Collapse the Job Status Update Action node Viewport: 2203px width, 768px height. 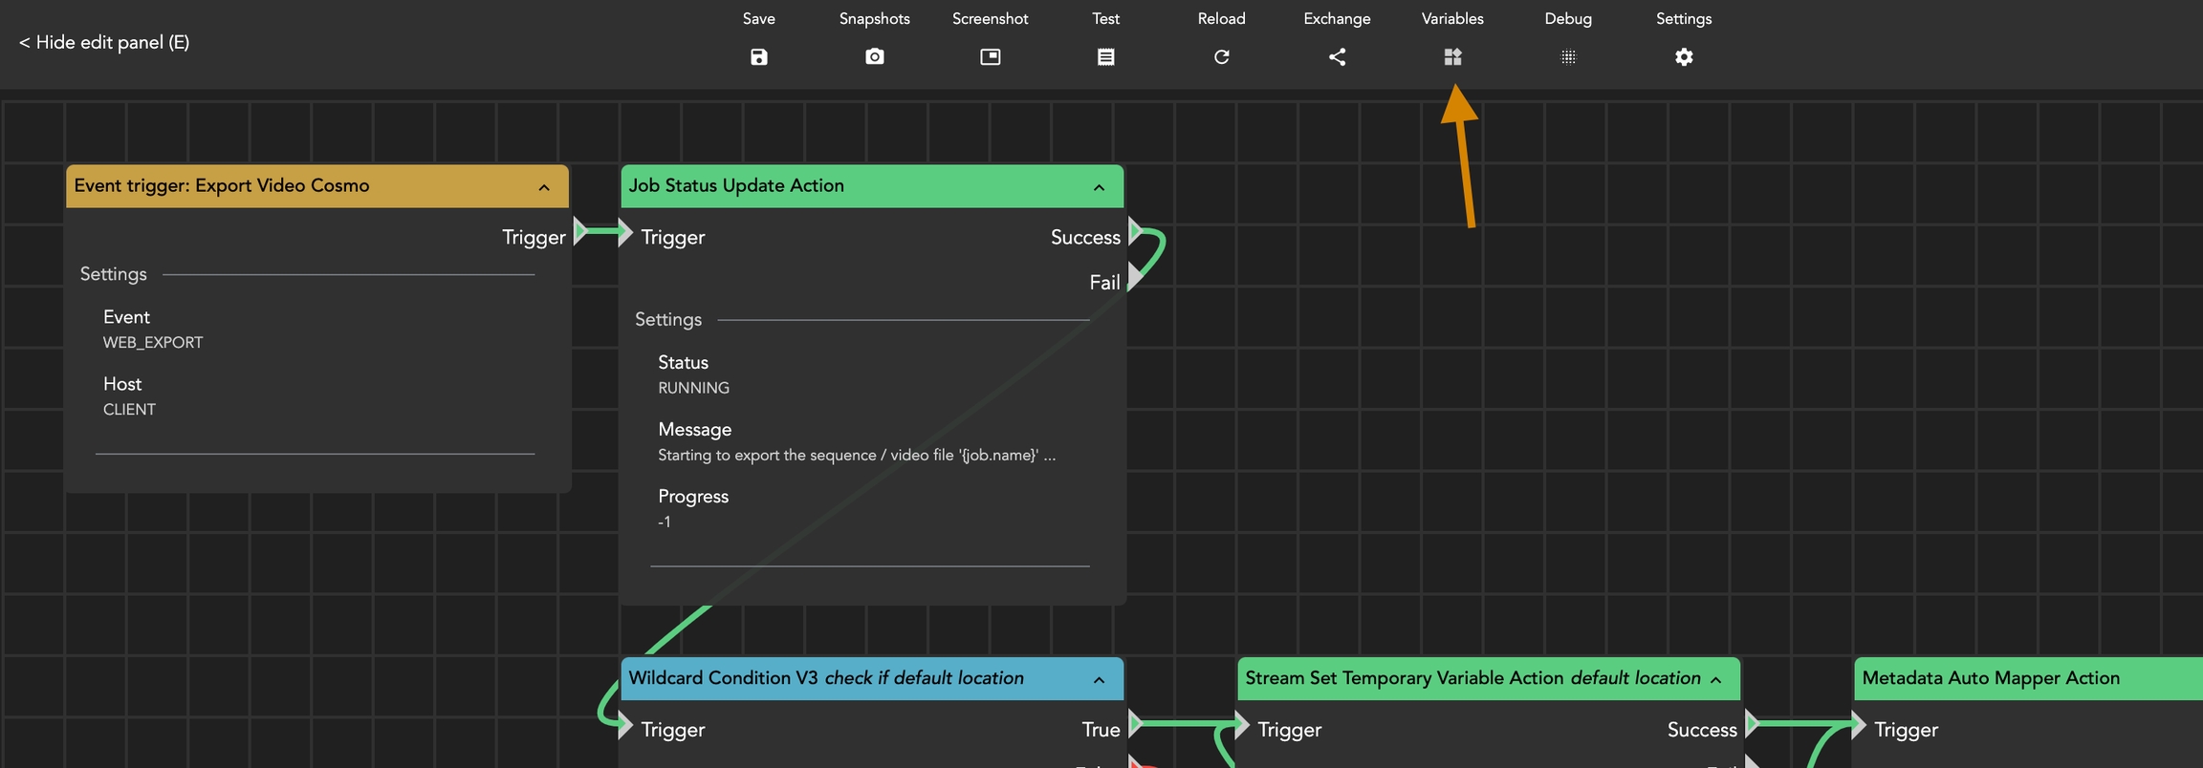(x=1099, y=187)
